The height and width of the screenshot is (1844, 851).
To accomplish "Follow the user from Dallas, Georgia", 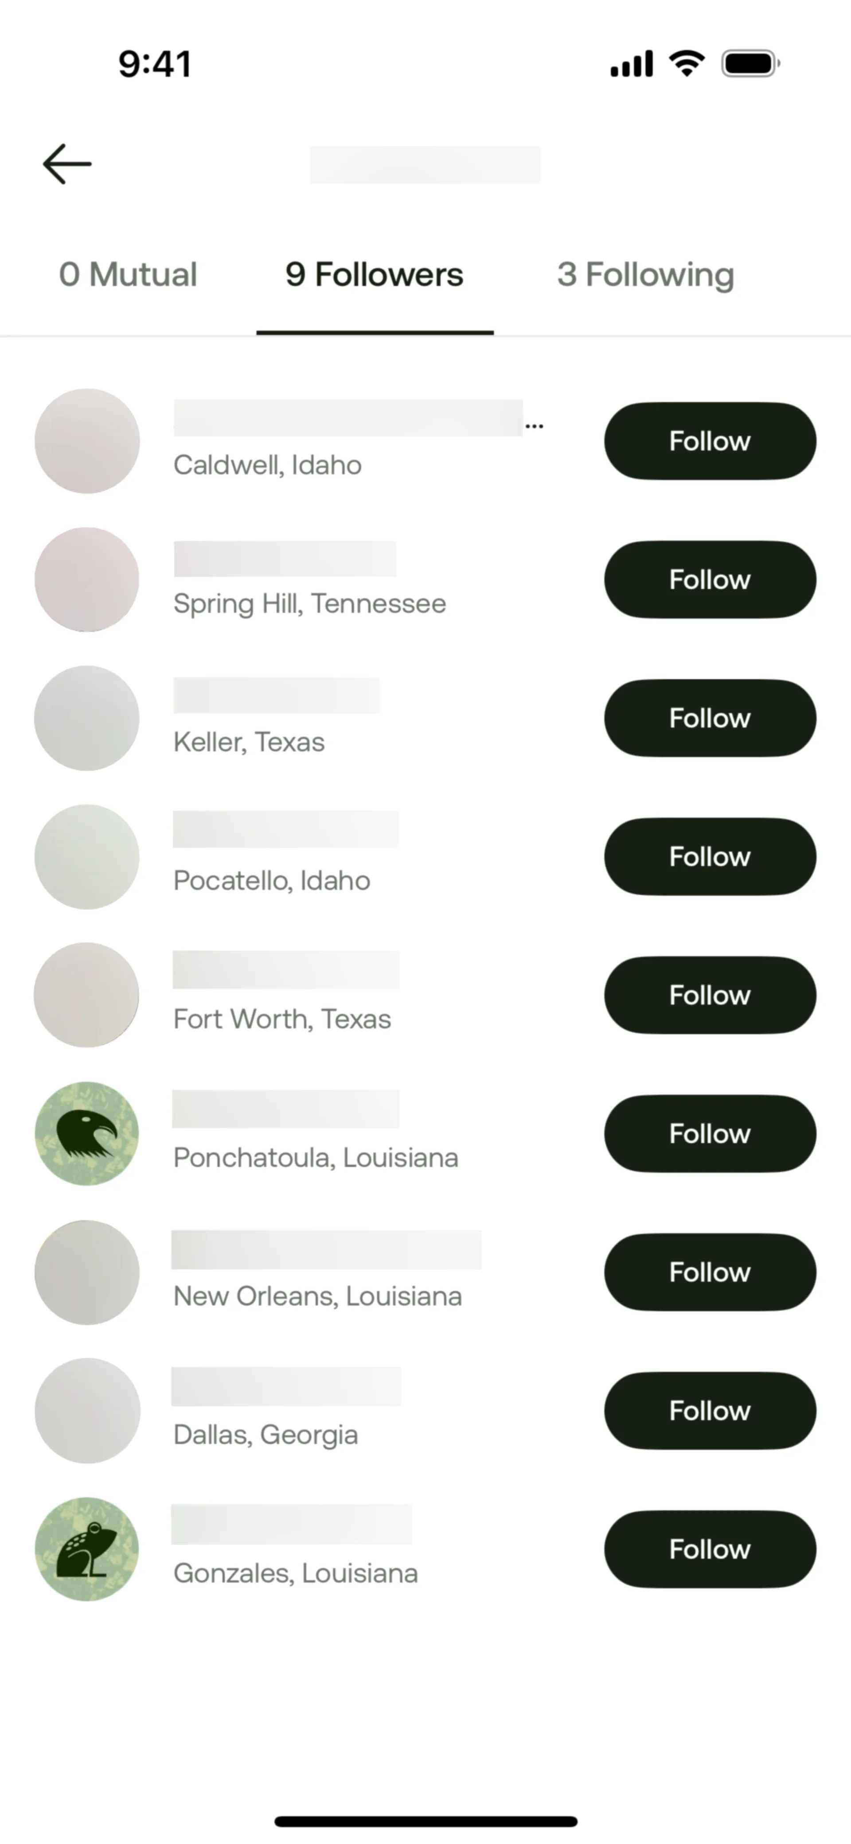I will click(x=709, y=1410).
